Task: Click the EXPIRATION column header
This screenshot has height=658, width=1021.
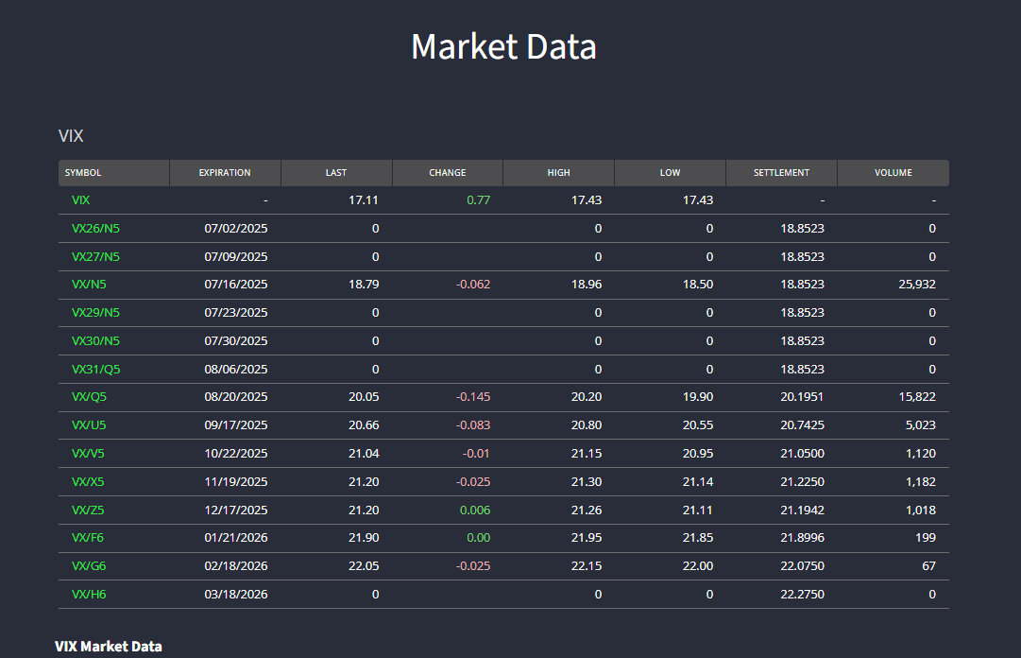Action: coord(225,173)
